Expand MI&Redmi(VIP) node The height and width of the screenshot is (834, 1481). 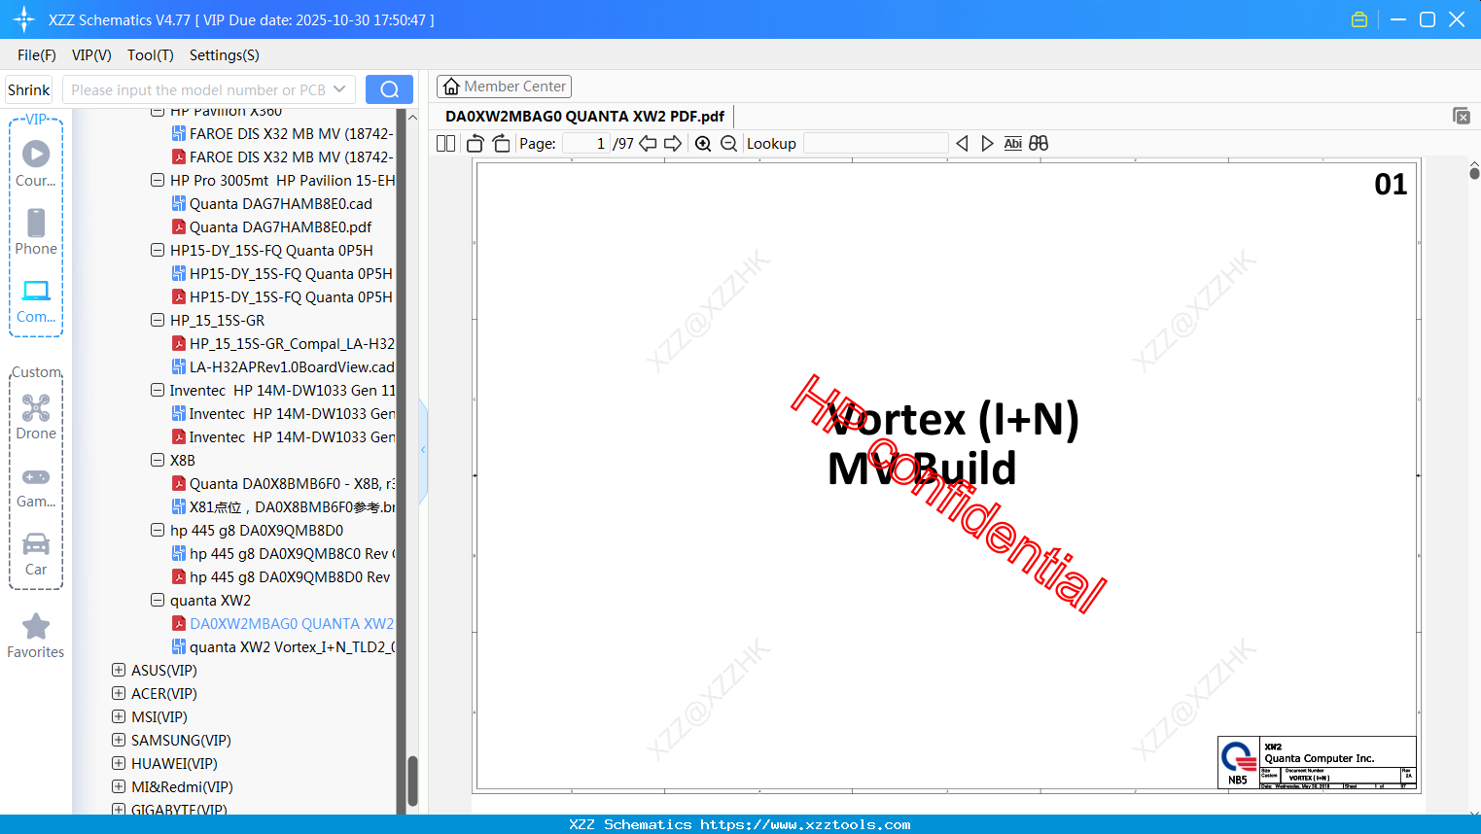(x=119, y=786)
